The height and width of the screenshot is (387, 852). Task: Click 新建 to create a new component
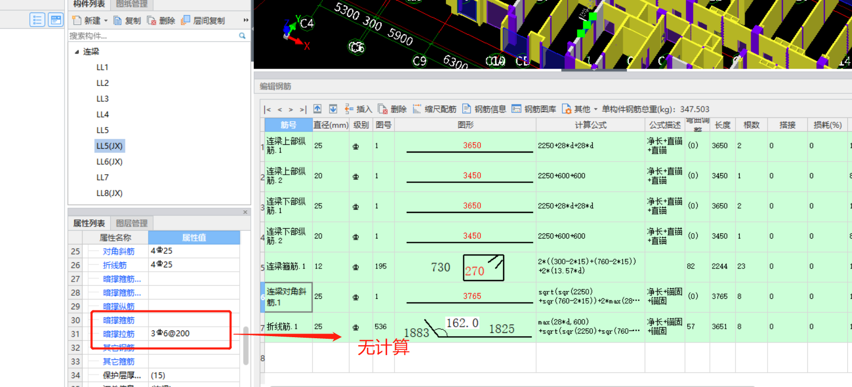[87, 20]
